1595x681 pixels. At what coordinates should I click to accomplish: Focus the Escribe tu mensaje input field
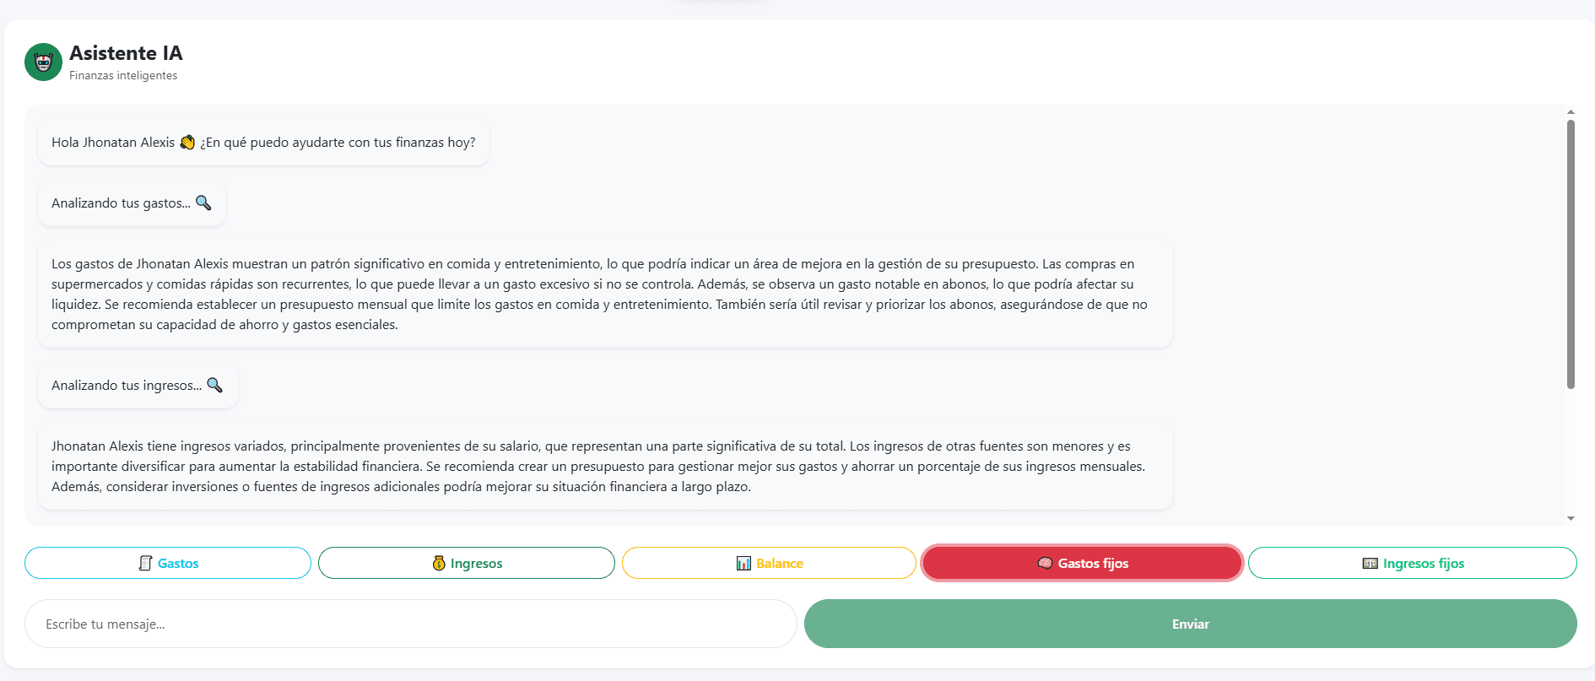pyautogui.click(x=410, y=624)
